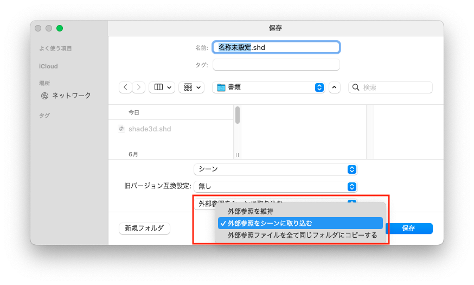Click the network globe icon in sidebar
Viewport: 474px width, 285px height.
(x=45, y=96)
